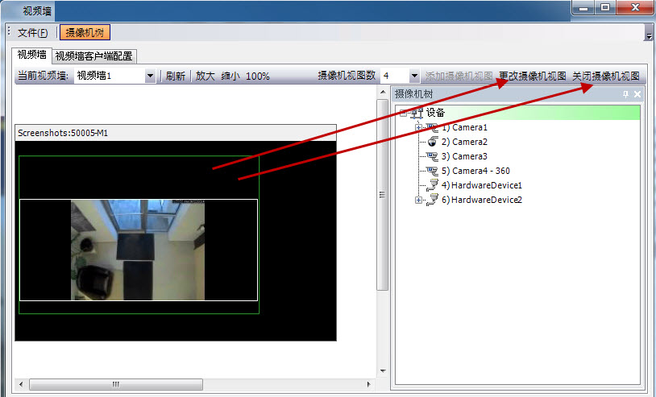656x397 pixels.
Task: Open the 当前视频墙 dropdown
Action: click(150, 76)
